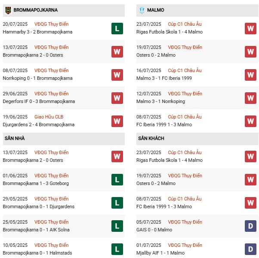
Task: Click the L badge for Brommapojkarna 0 - 1 Halmstads
Action: tap(117, 249)
